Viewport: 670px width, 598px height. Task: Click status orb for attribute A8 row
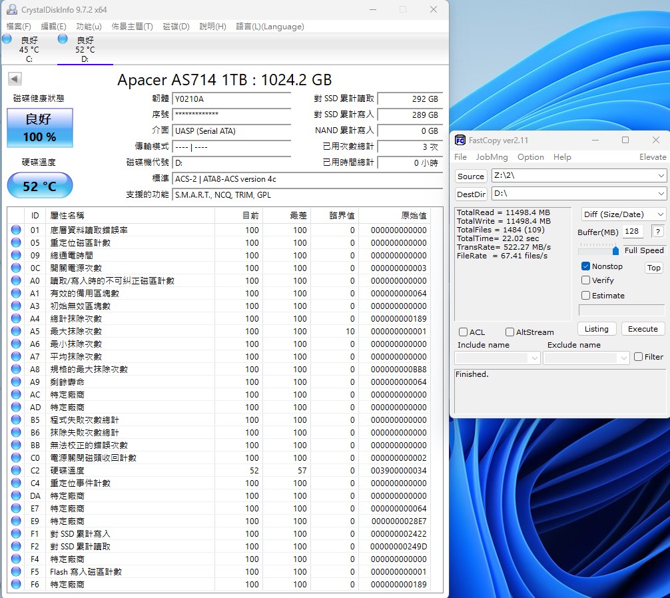click(16, 369)
